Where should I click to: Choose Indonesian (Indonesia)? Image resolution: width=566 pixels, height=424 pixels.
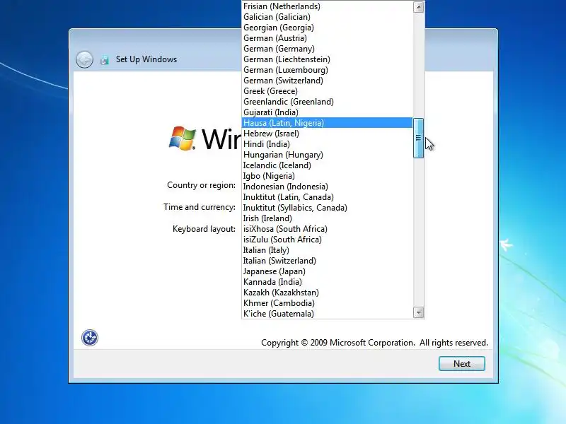[x=327, y=187]
